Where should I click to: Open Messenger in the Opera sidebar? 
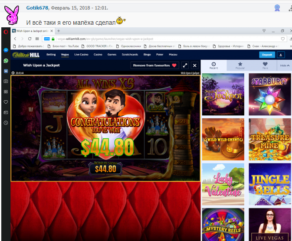[6, 50]
